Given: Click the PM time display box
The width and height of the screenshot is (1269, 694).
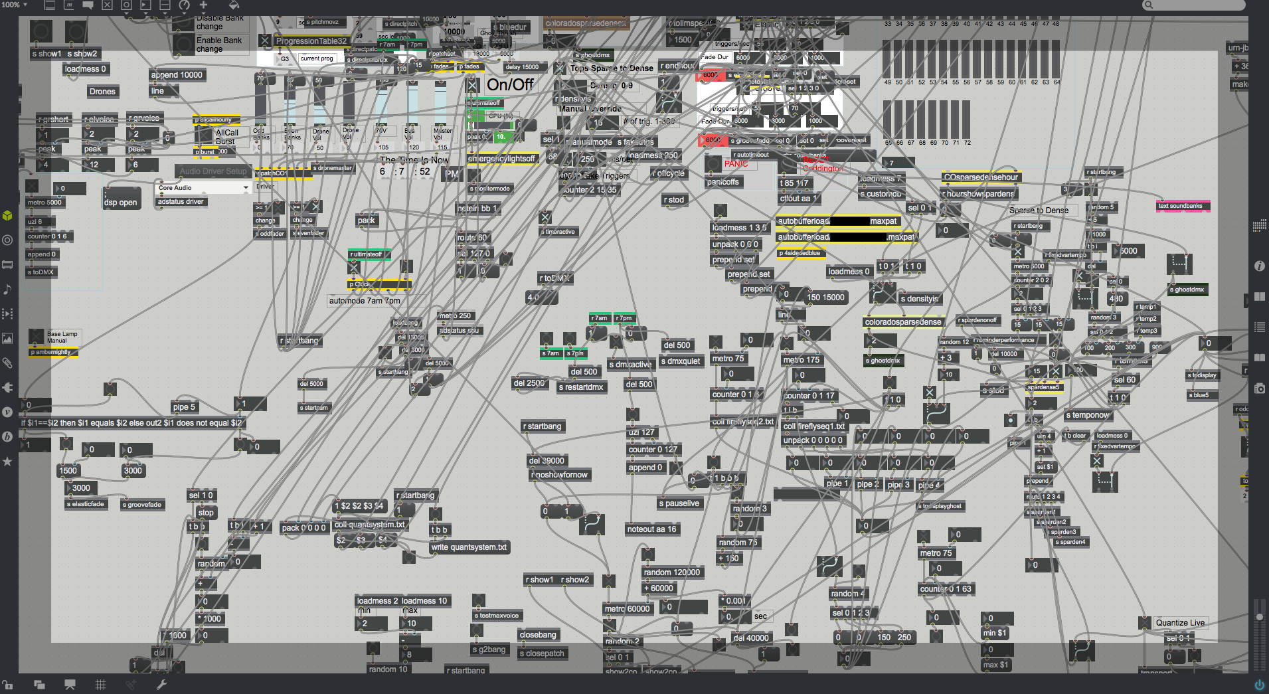Looking at the screenshot, I should pos(452,174).
